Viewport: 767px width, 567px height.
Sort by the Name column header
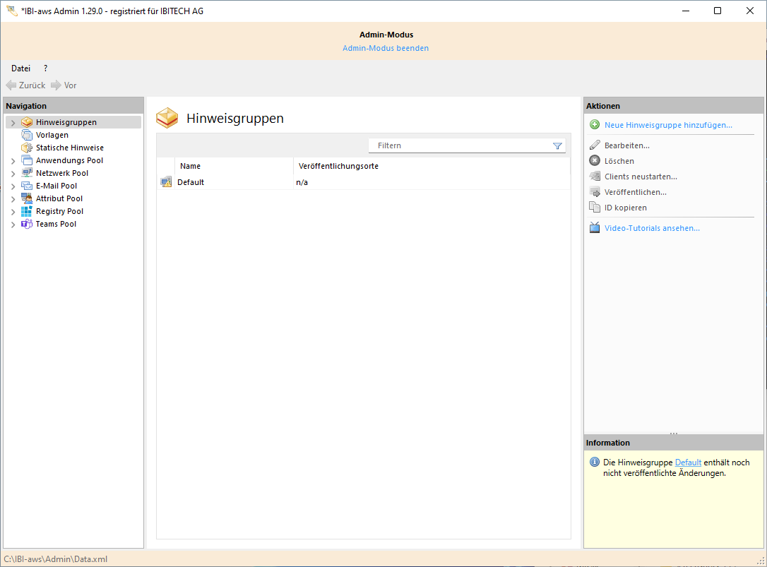tap(191, 166)
